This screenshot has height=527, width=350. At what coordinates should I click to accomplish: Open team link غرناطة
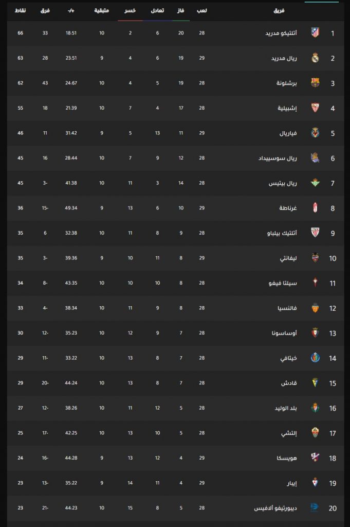pyautogui.click(x=288, y=208)
